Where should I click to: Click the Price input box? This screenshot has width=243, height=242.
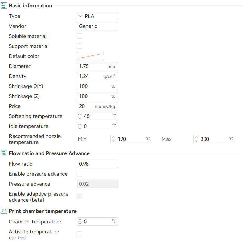coord(86,106)
